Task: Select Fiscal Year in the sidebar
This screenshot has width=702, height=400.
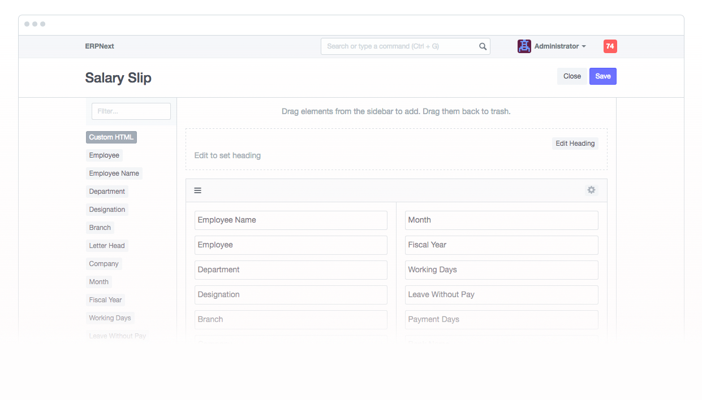Action: point(105,300)
